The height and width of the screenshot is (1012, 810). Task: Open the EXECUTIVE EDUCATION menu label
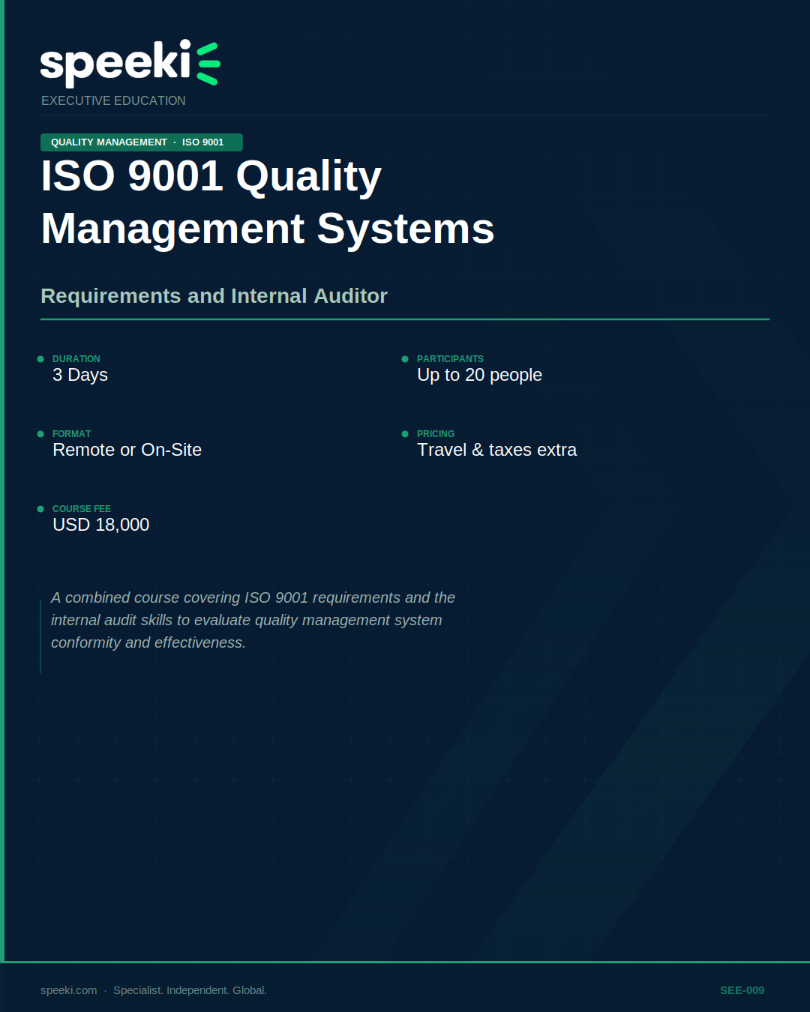click(113, 100)
